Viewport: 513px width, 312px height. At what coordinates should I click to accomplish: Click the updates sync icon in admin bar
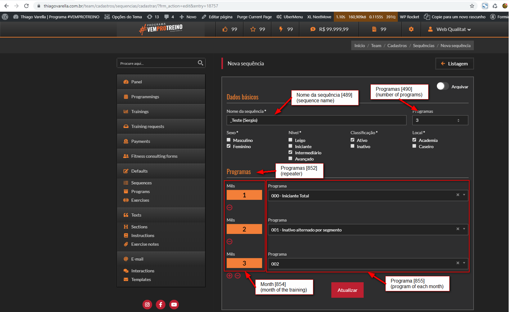tap(150, 17)
